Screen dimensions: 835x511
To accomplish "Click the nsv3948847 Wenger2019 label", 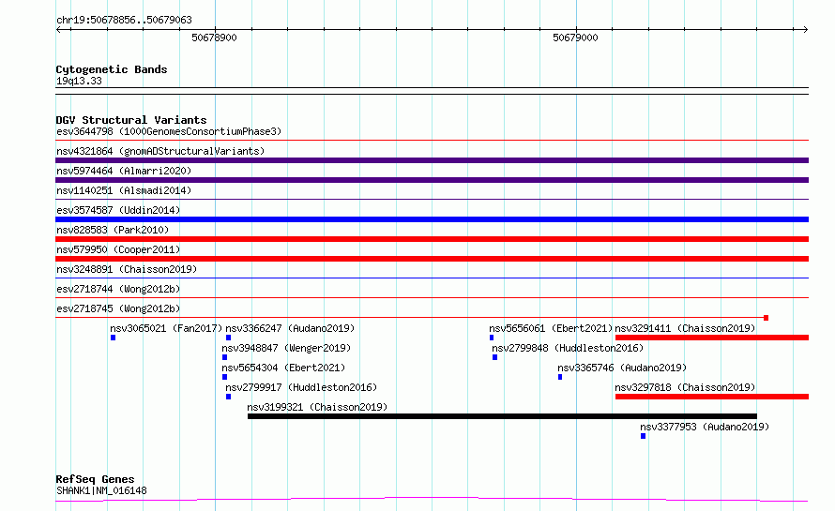I will click(x=286, y=348).
